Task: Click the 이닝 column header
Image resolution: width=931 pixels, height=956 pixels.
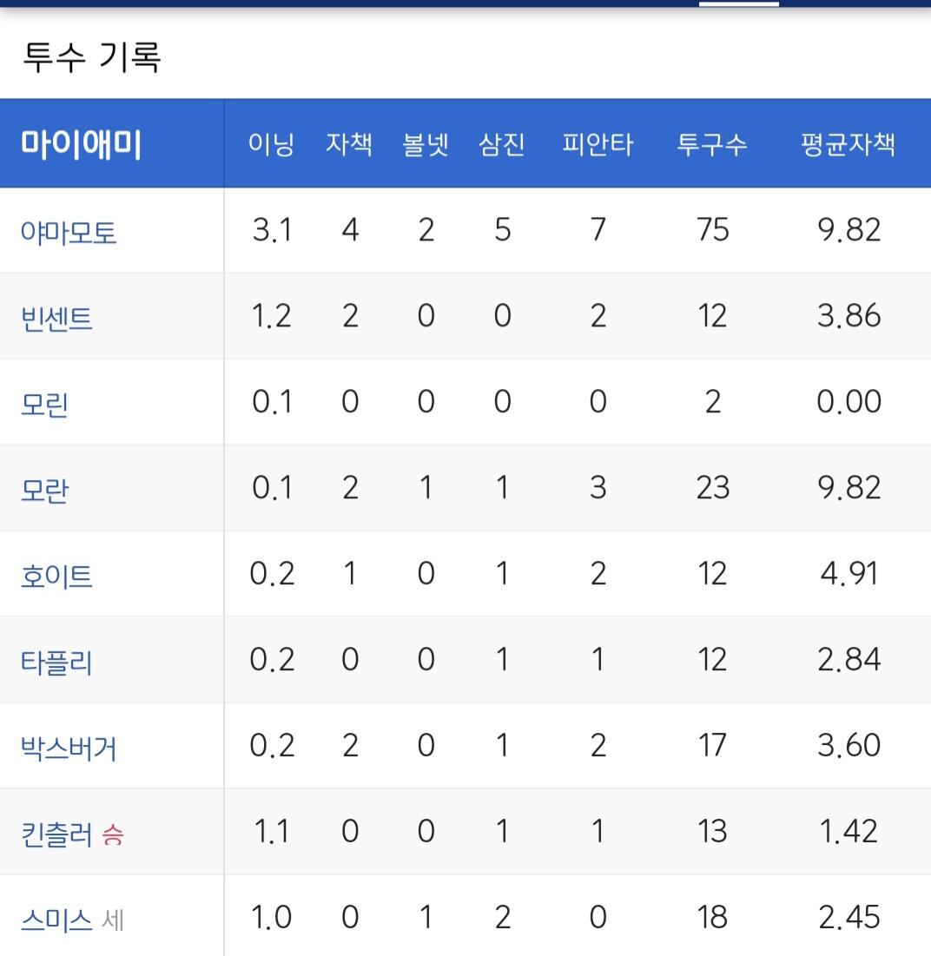Action: [271, 144]
